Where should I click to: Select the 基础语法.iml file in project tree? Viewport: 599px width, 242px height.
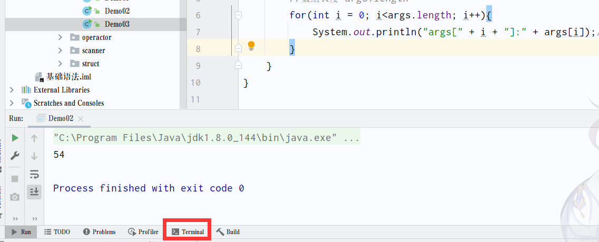(x=68, y=77)
